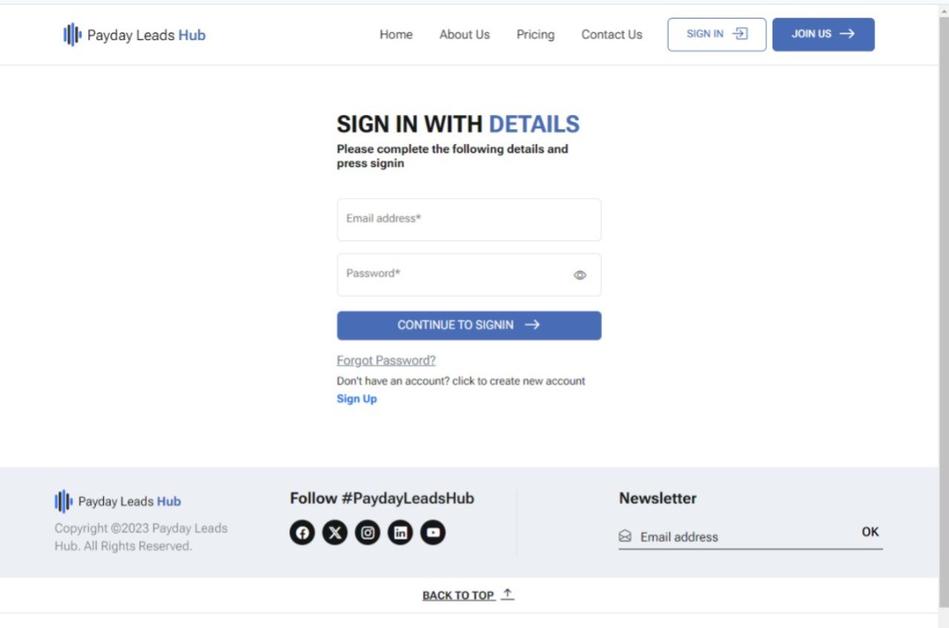Open the YouTube social icon

(433, 532)
